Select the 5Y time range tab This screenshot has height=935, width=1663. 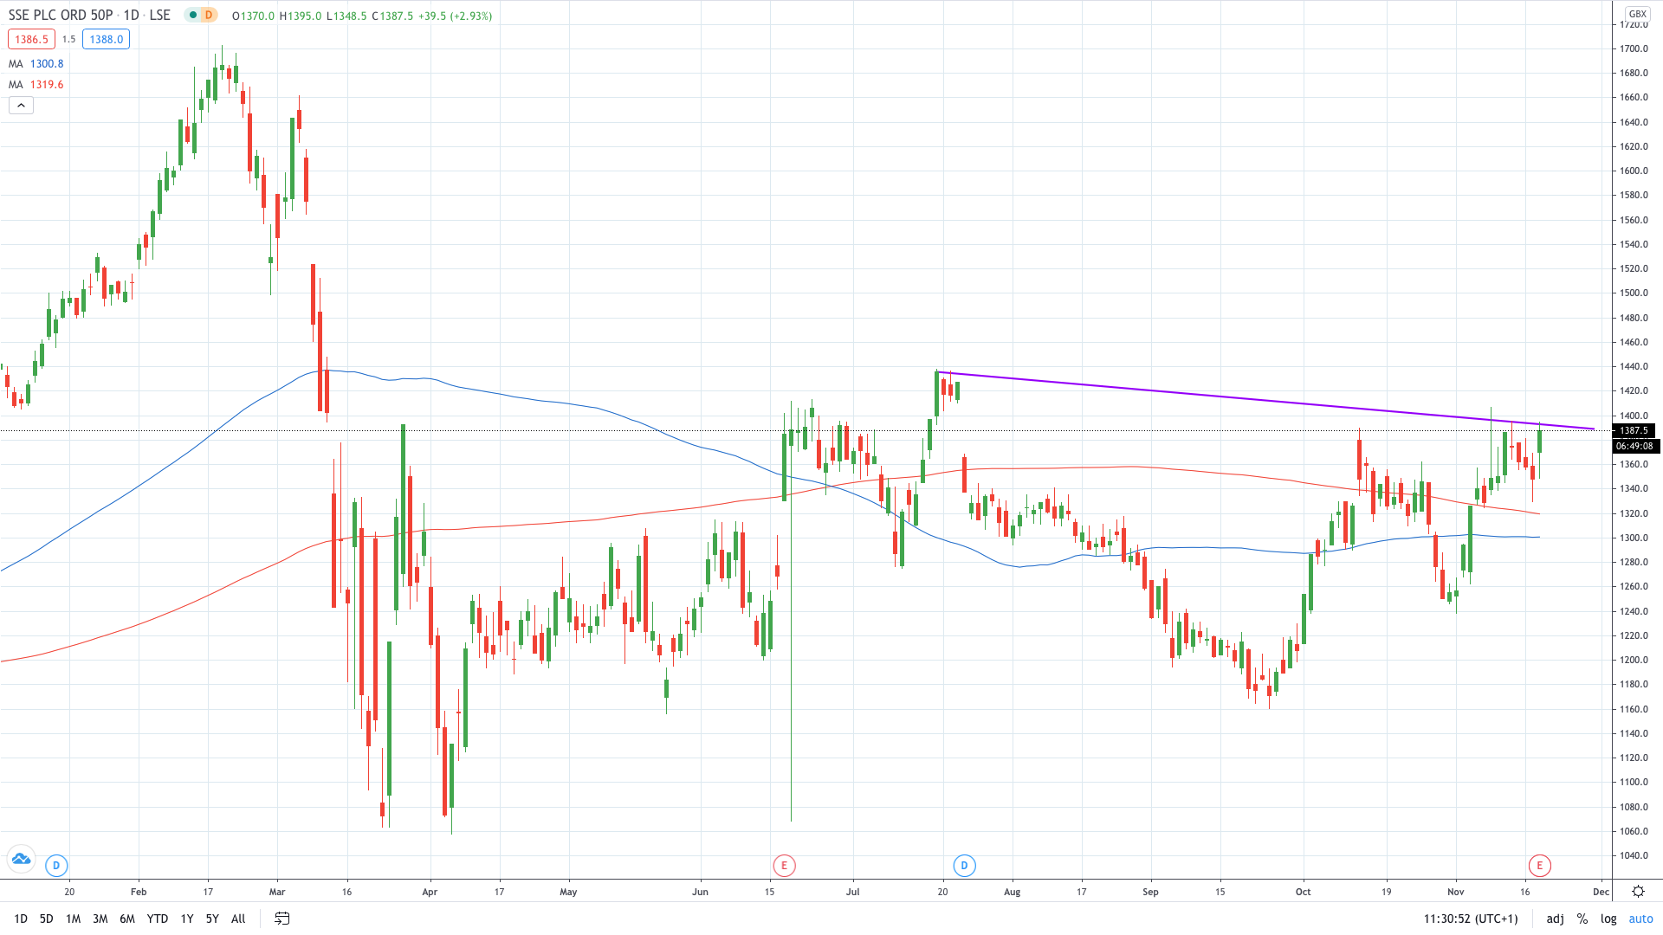coord(211,919)
